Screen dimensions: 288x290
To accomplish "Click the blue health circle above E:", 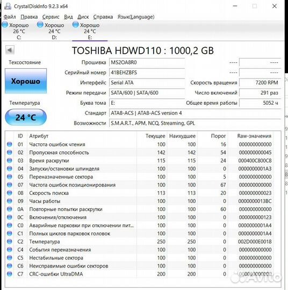I will (76, 25).
